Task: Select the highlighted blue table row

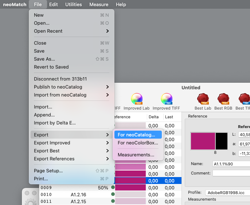Action: 148,181
